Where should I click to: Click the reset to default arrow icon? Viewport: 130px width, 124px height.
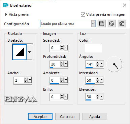(x=122, y=24)
